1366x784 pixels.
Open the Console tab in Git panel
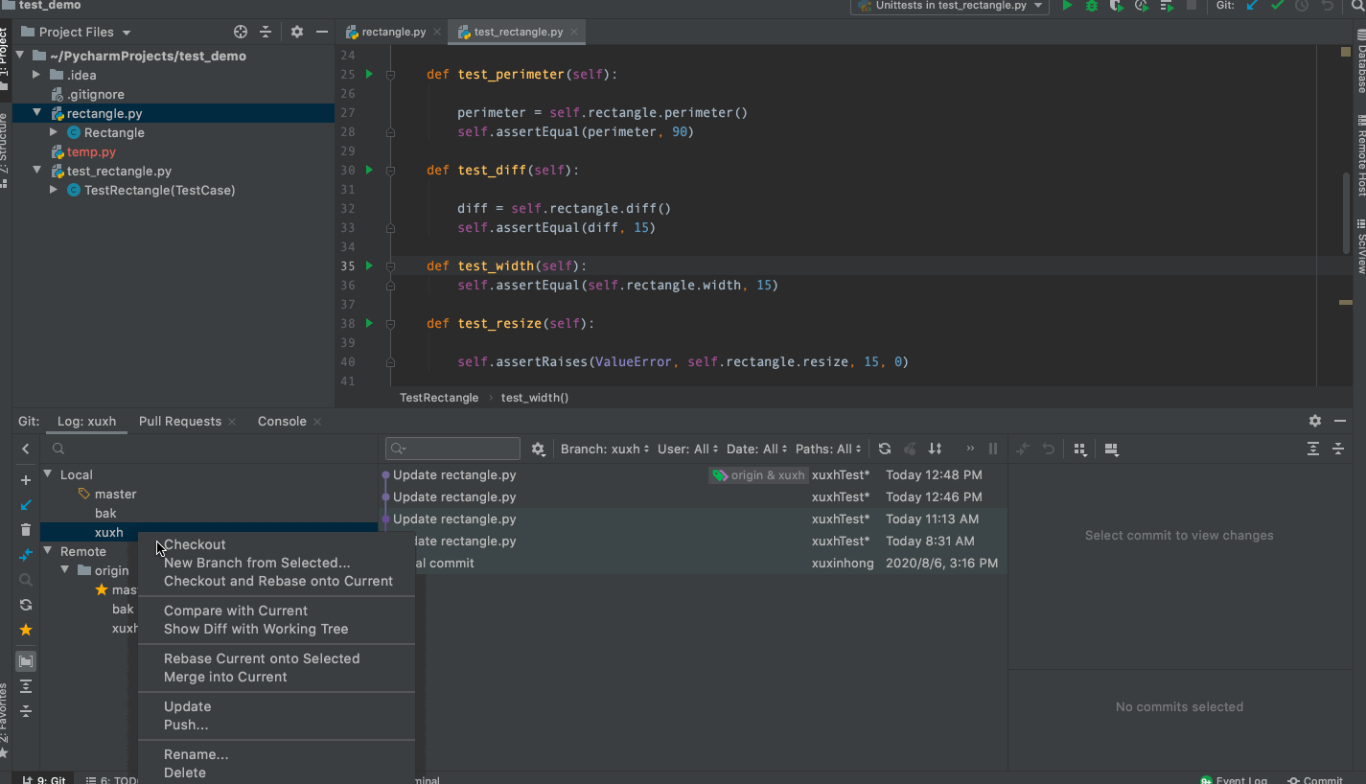pos(282,422)
